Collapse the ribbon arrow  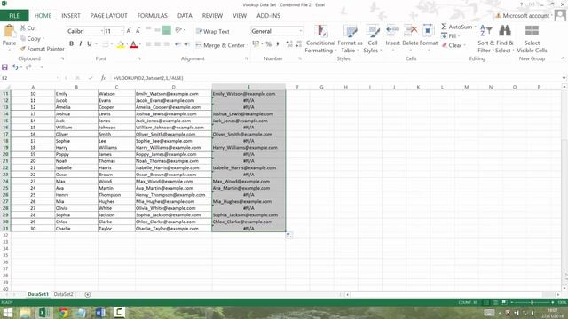(563, 58)
